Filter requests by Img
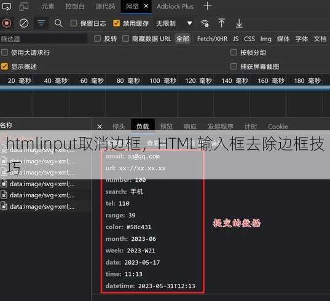Screen dimensions: 330x301 point(265,39)
